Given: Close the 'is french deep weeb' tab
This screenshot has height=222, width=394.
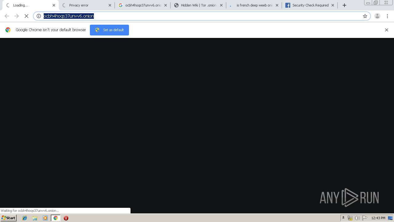Looking at the screenshot, I should (x=277, y=5).
